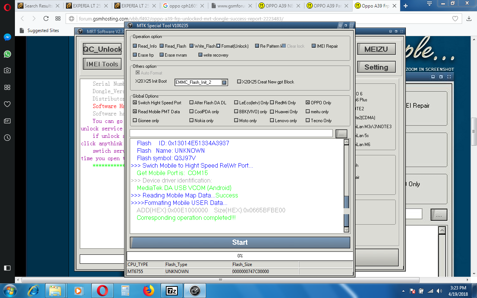The width and height of the screenshot is (477, 298).
Task: Open the media player taskbar icon
Action: 78,290
